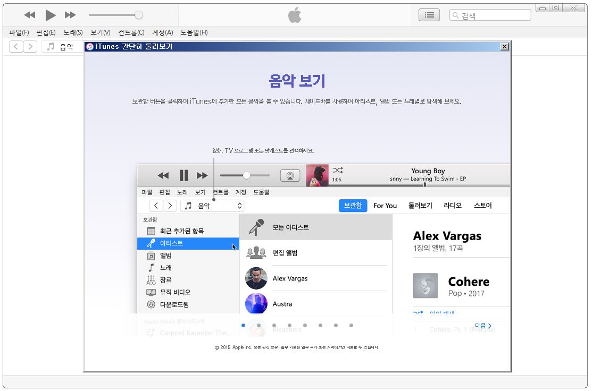
Task: Click the back chevron in tour preview
Action: click(156, 206)
